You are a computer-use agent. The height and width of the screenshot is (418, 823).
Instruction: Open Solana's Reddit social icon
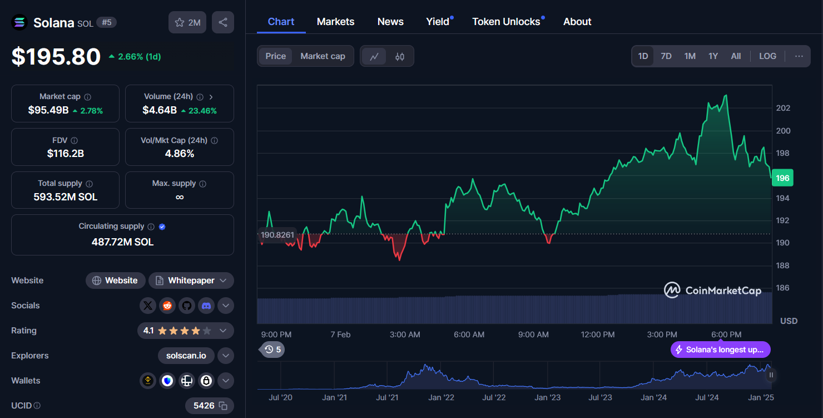(167, 306)
